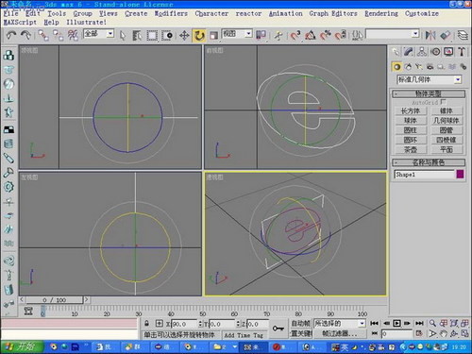Image resolution: width=472 pixels, height=354 pixels.
Task: Open the reference coordinate system dropdown 视图
Action: (x=237, y=33)
